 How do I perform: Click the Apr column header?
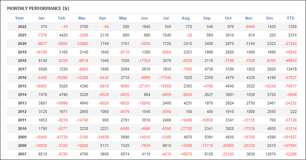[103, 18]
